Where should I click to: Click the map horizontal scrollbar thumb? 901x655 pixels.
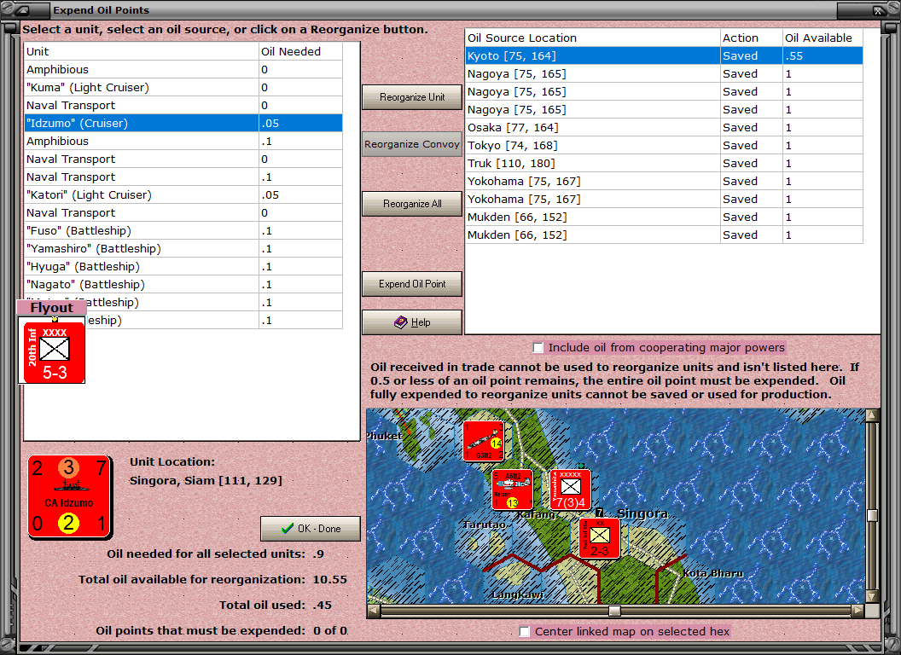click(x=614, y=611)
